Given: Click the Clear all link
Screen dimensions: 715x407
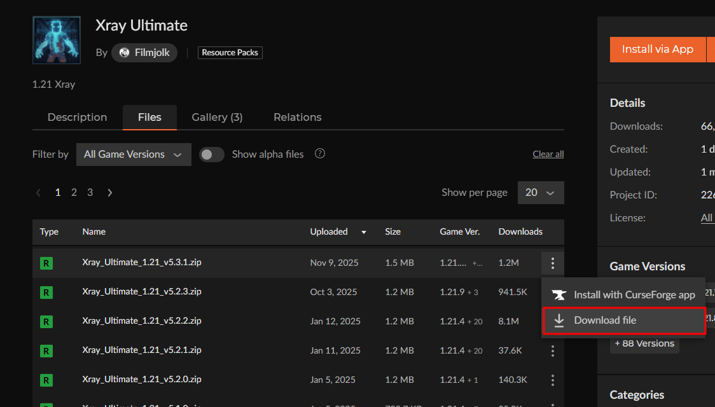Looking at the screenshot, I should (x=548, y=154).
